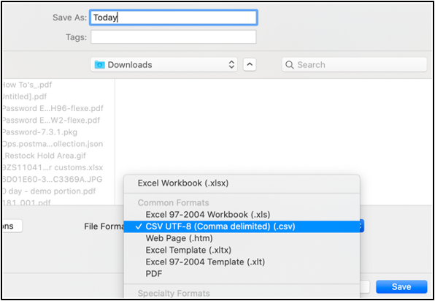Select file How To's_.pdf
This screenshot has width=435, height=301.
27,85
